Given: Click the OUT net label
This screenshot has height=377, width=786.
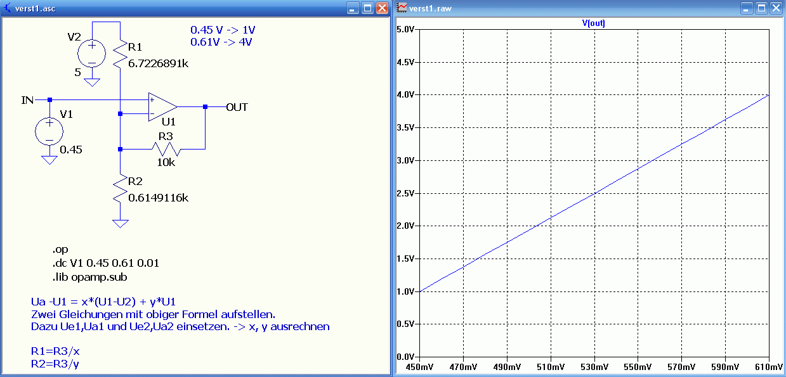Looking at the screenshot, I should 237,107.
